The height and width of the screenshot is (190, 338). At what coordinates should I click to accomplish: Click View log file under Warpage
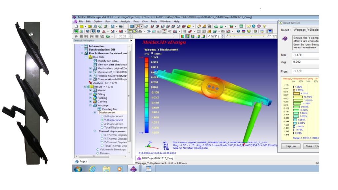tap(109, 109)
